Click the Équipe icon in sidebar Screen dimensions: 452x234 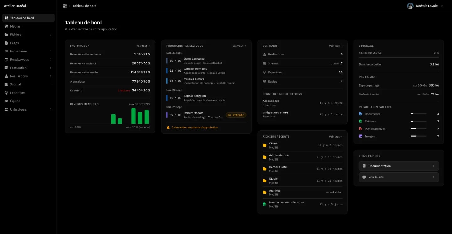[x=6, y=101]
